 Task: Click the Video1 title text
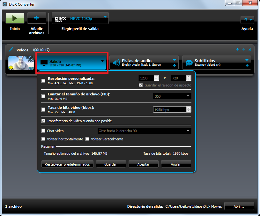tap(23, 50)
